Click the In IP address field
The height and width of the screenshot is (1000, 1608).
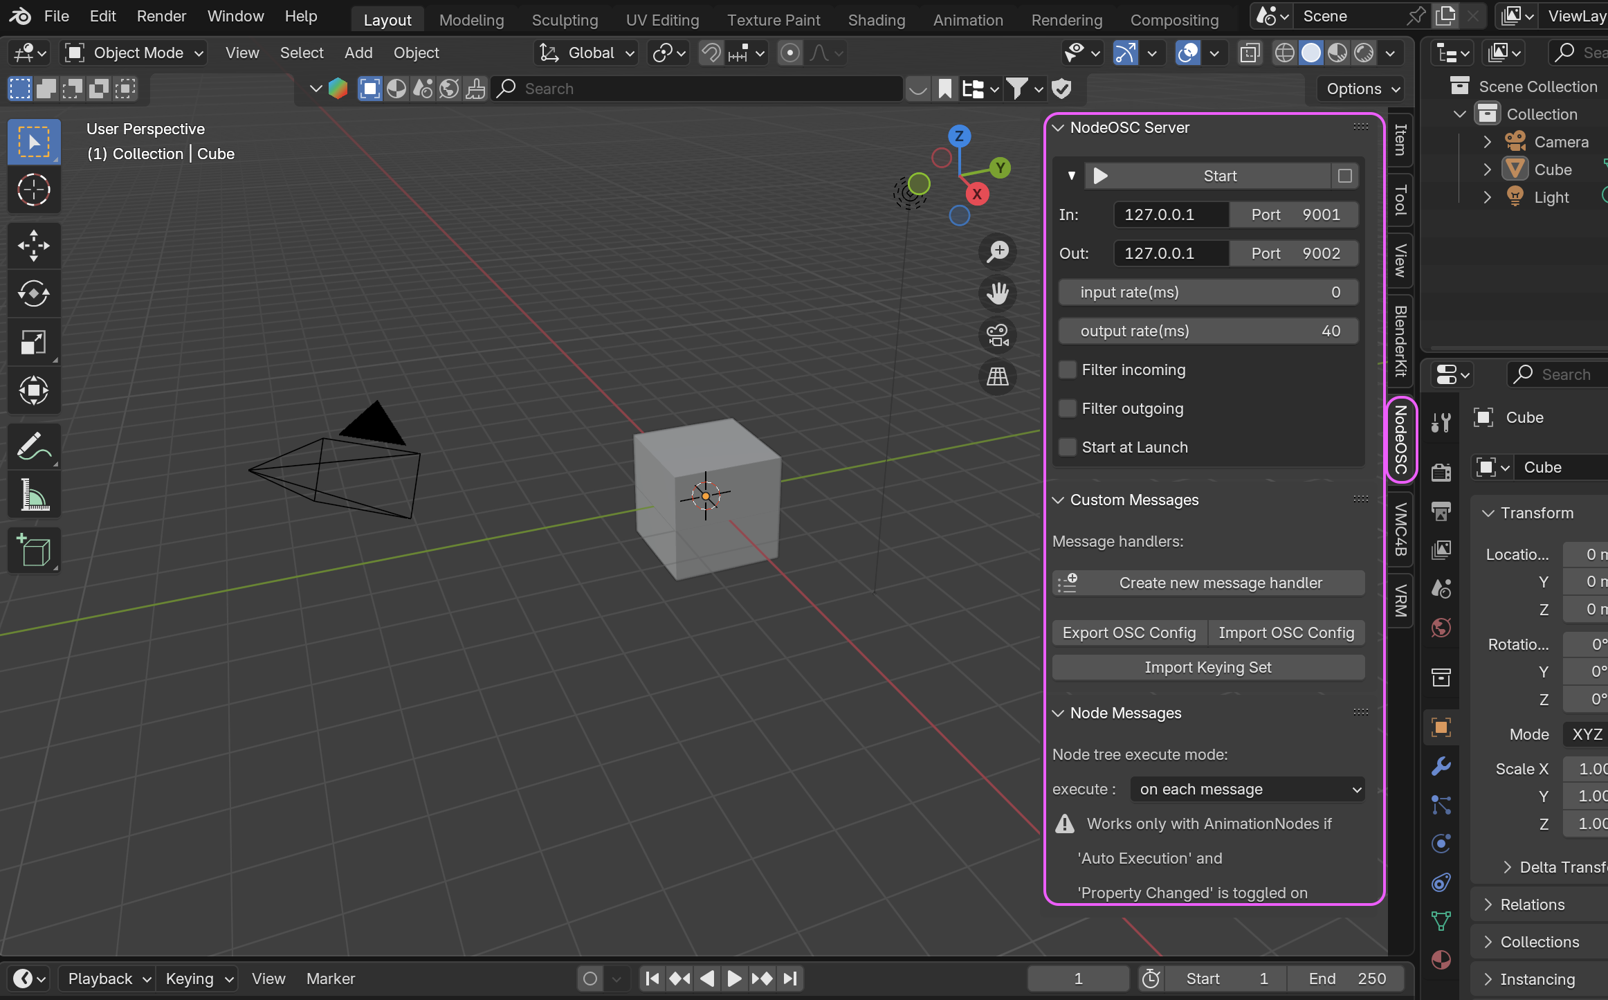click(x=1171, y=215)
